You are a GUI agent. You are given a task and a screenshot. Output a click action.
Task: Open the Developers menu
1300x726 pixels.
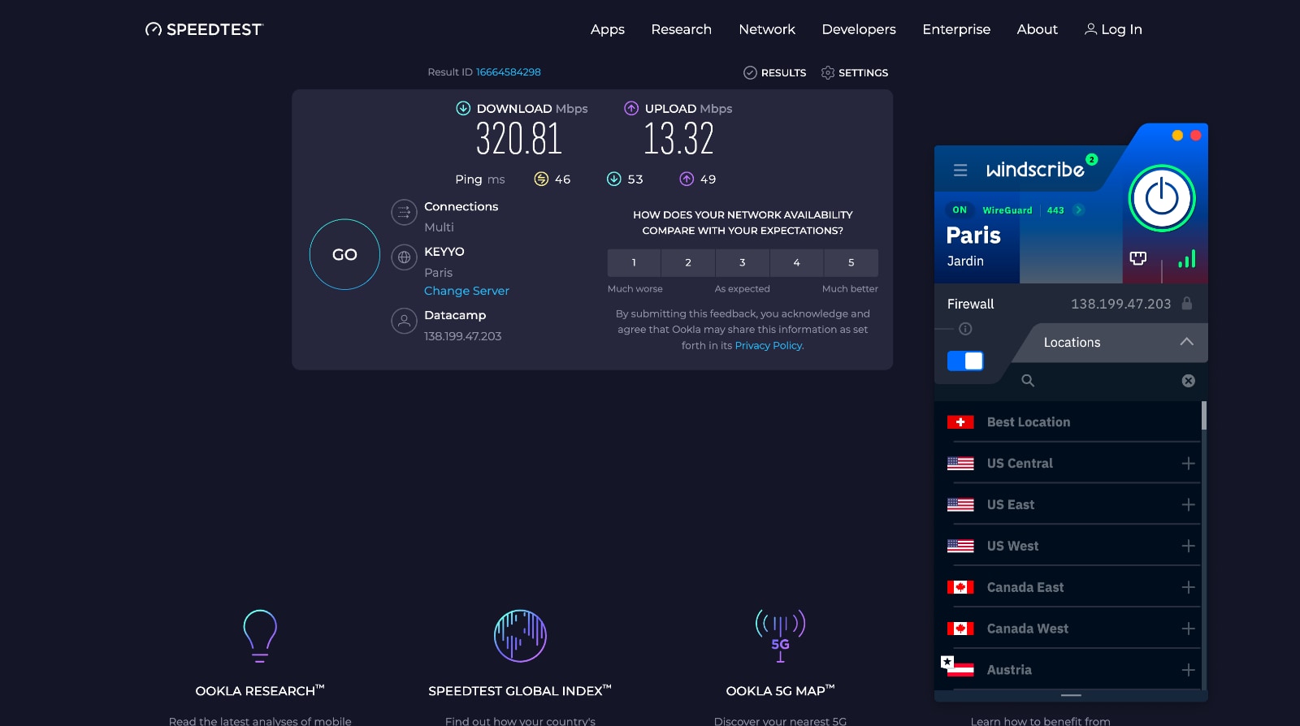859,29
